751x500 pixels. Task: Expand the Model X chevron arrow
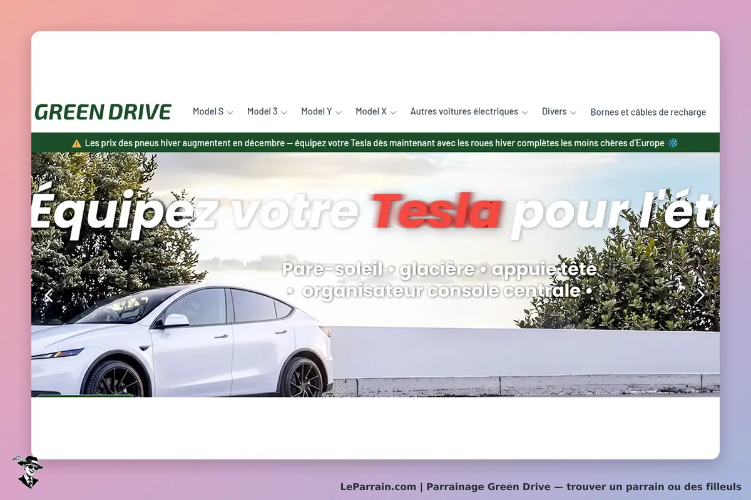pos(393,112)
